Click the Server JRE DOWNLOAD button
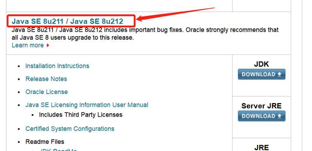Image resolution: width=312 pixels, height=151 pixels. point(262,116)
